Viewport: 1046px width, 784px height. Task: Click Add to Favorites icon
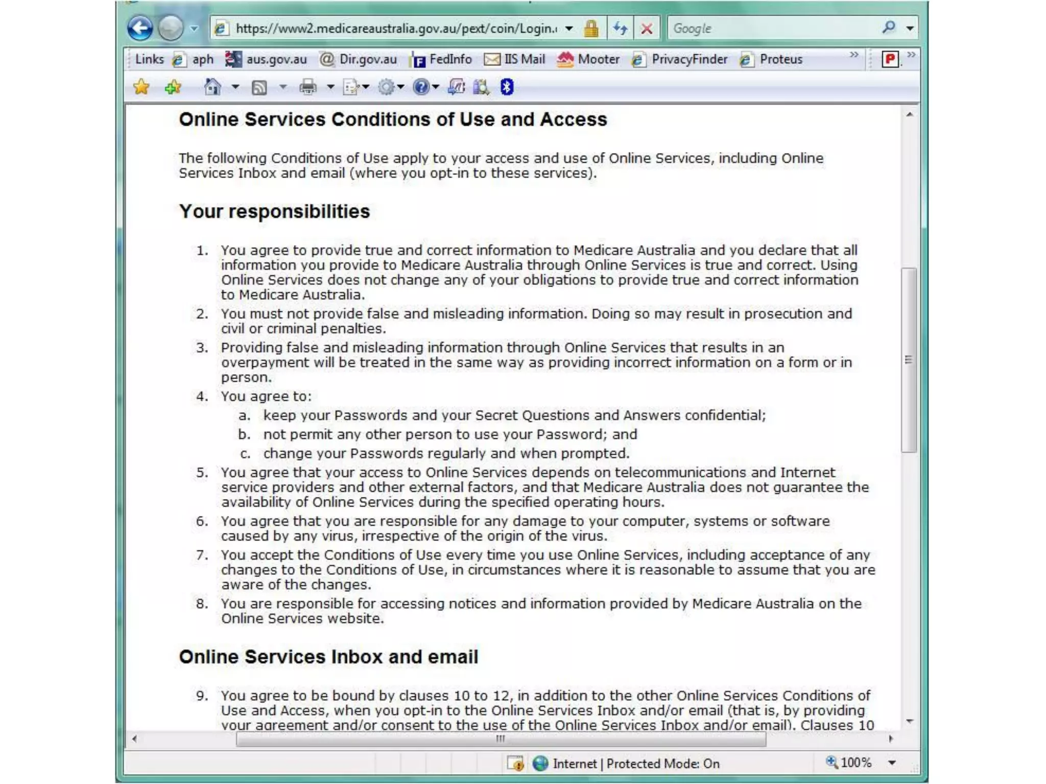pyautogui.click(x=173, y=87)
